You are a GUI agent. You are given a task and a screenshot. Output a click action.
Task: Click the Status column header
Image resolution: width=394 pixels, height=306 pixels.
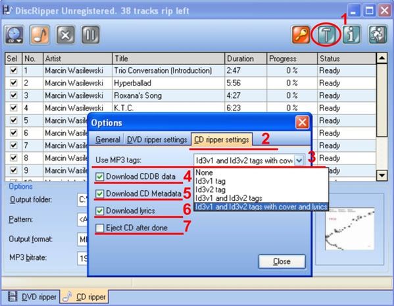(x=347, y=59)
